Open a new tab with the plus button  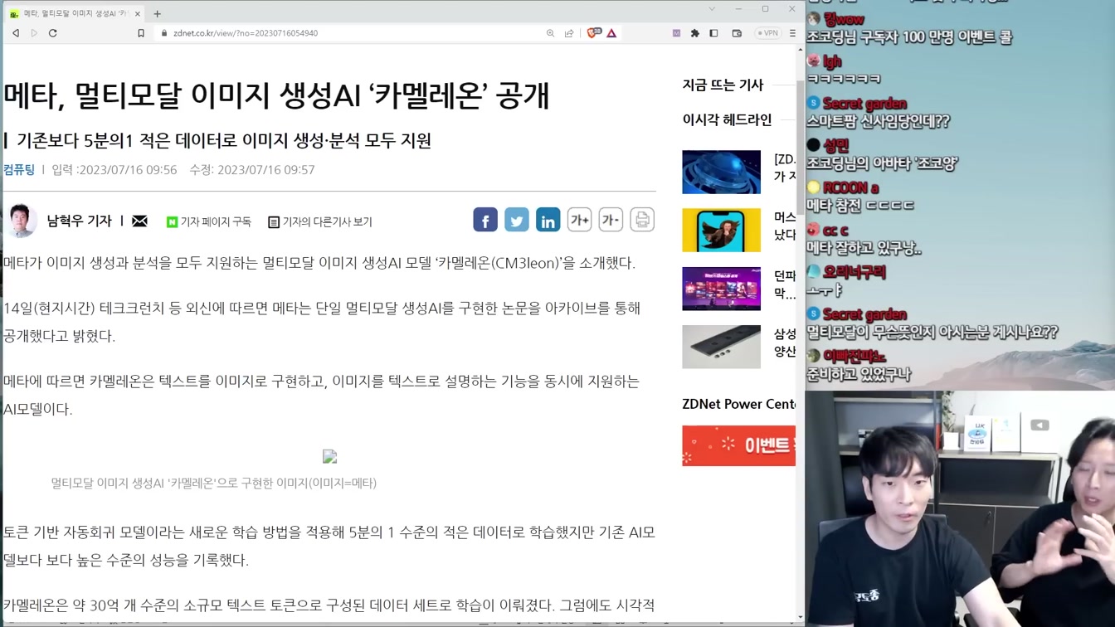[157, 13]
